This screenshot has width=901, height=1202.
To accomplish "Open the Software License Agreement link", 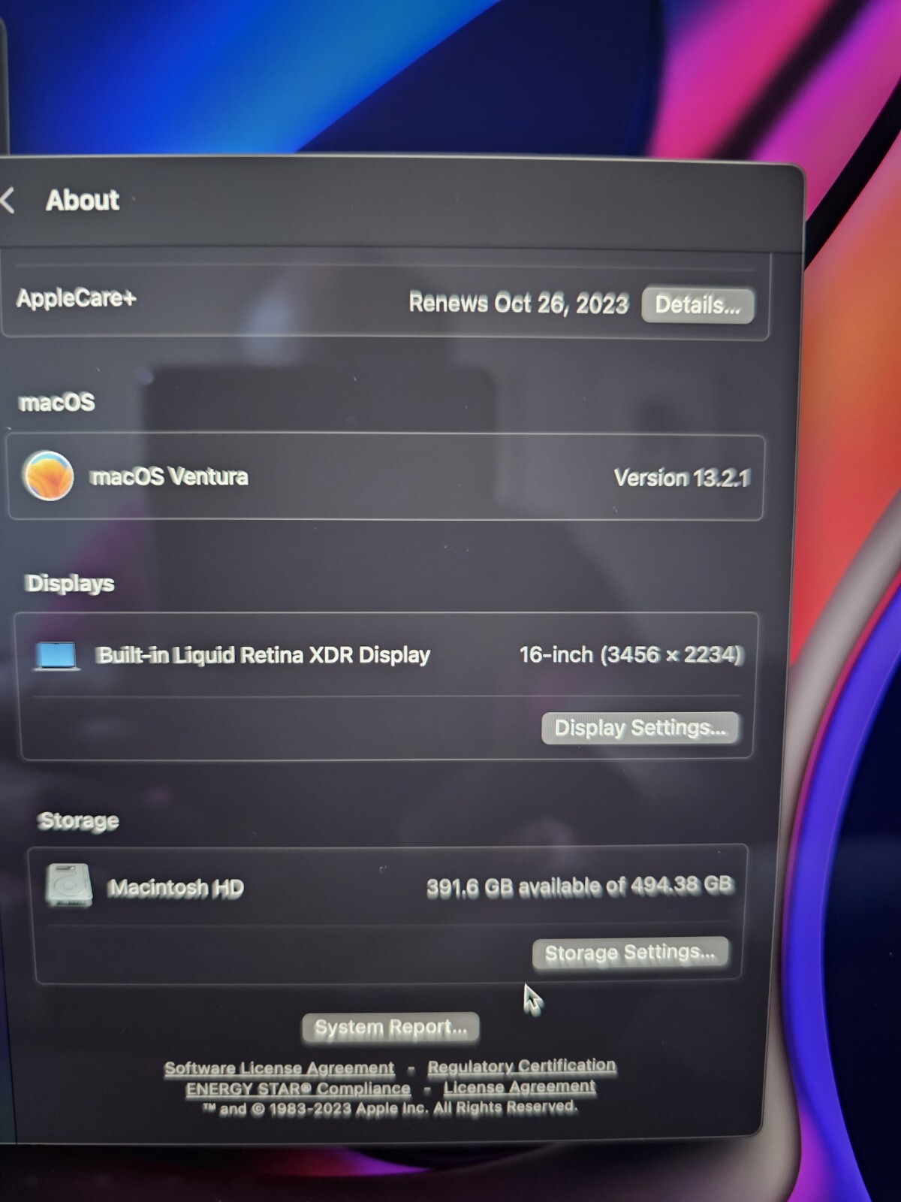I will (x=279, y=1068).
